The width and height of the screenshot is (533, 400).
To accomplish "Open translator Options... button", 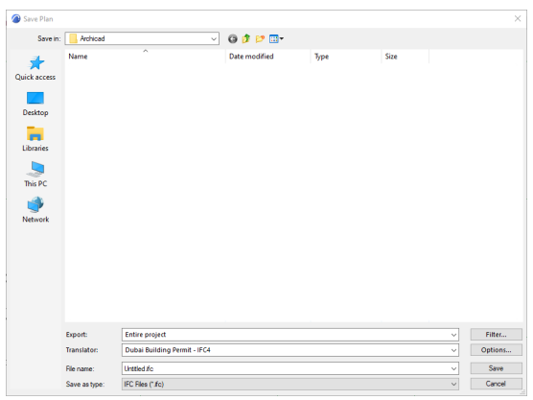I will pyautogui.click(x=496, y=350).
